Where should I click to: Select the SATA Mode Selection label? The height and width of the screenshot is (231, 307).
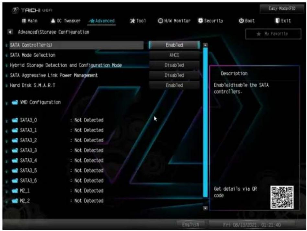tap(32, 55)
